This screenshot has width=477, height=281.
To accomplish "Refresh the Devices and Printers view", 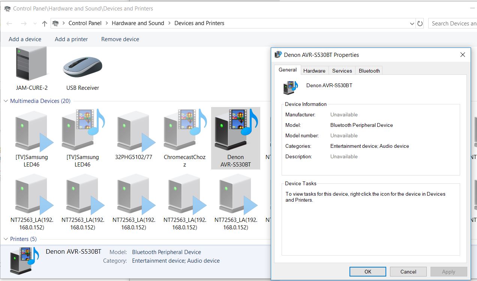I will (420, 23).
